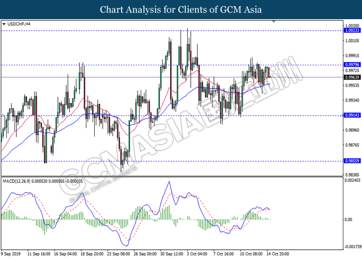Click the 1.00300 price axis value

[352, 26]
